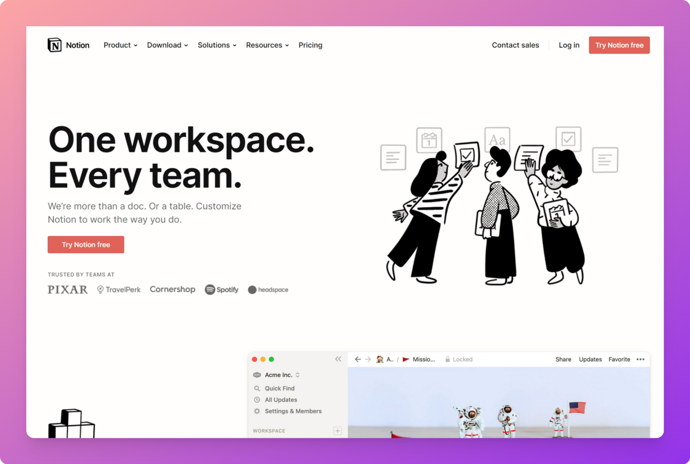Open the Product dropdown menu
This screenshot has width=690, height=464.
[x=120, y=45]
